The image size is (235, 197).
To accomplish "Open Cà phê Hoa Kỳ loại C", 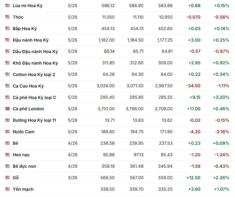I will point(34,97).
